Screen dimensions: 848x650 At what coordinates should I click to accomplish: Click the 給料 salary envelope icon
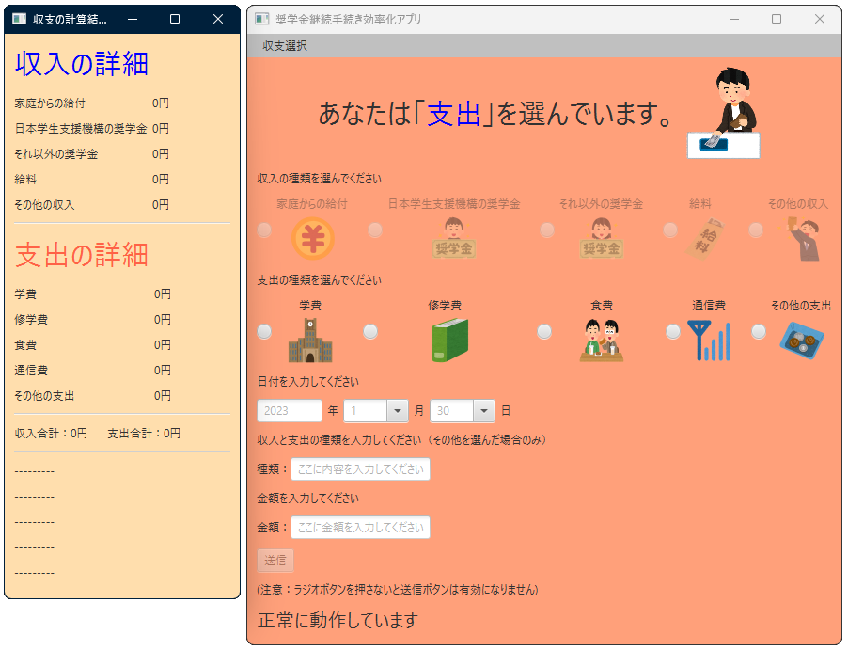(x=701, y=238)
